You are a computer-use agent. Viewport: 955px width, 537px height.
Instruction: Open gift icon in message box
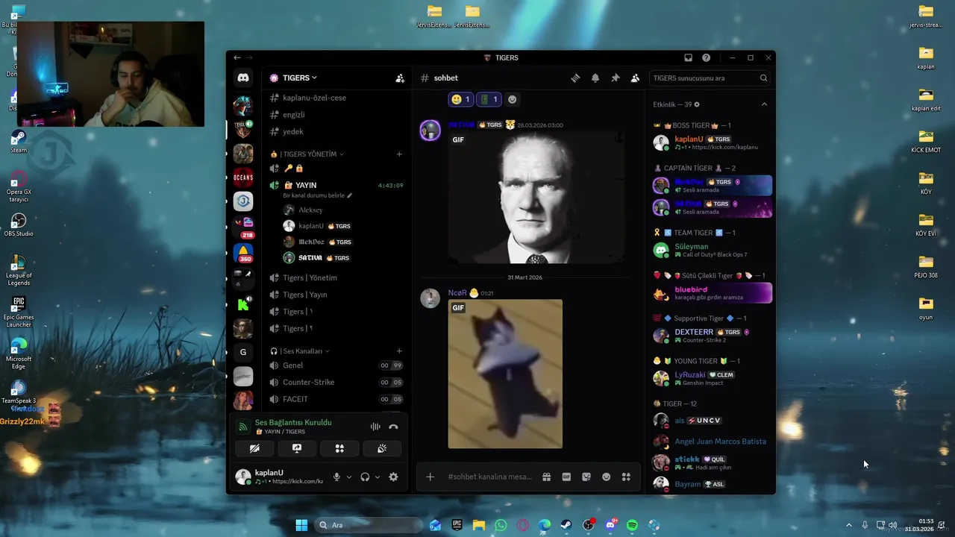[546, 477]
